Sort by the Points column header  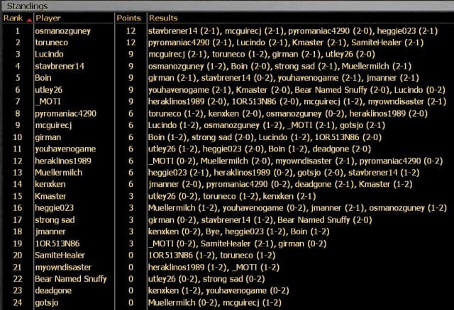point(131,18)
